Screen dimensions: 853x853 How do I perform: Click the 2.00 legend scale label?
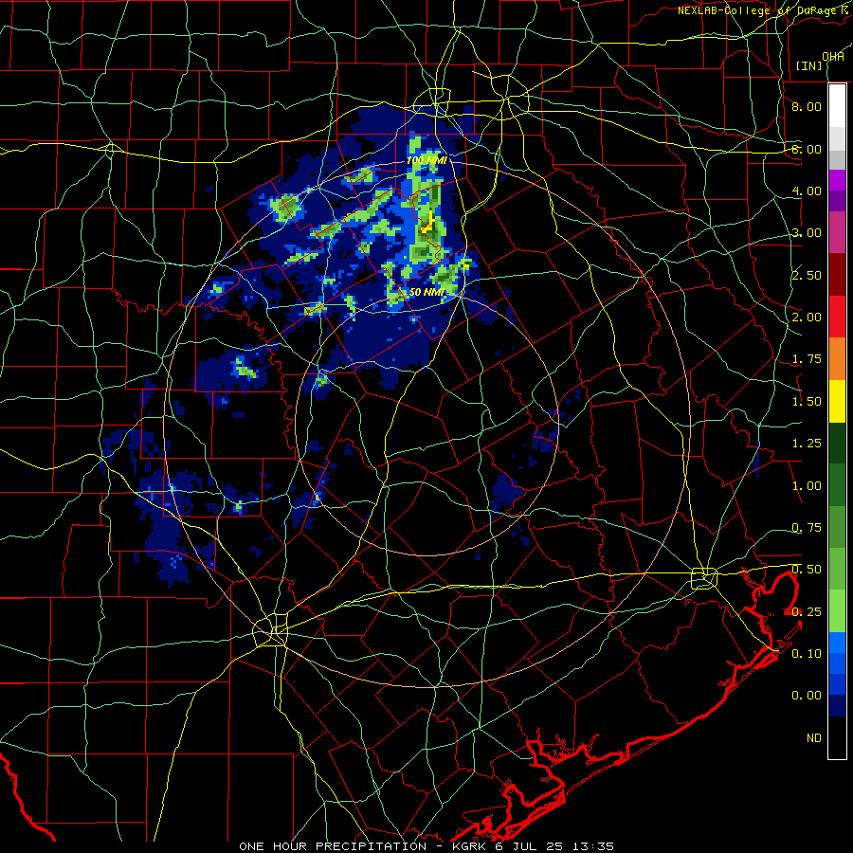(807, 318)
